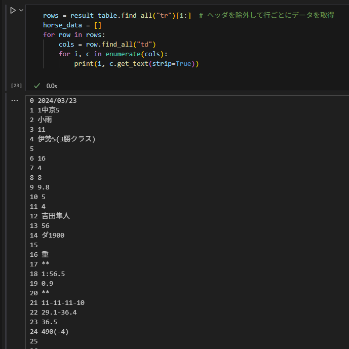
Task: Click output line '23 36.5'
Action: [x=44, y=322]
